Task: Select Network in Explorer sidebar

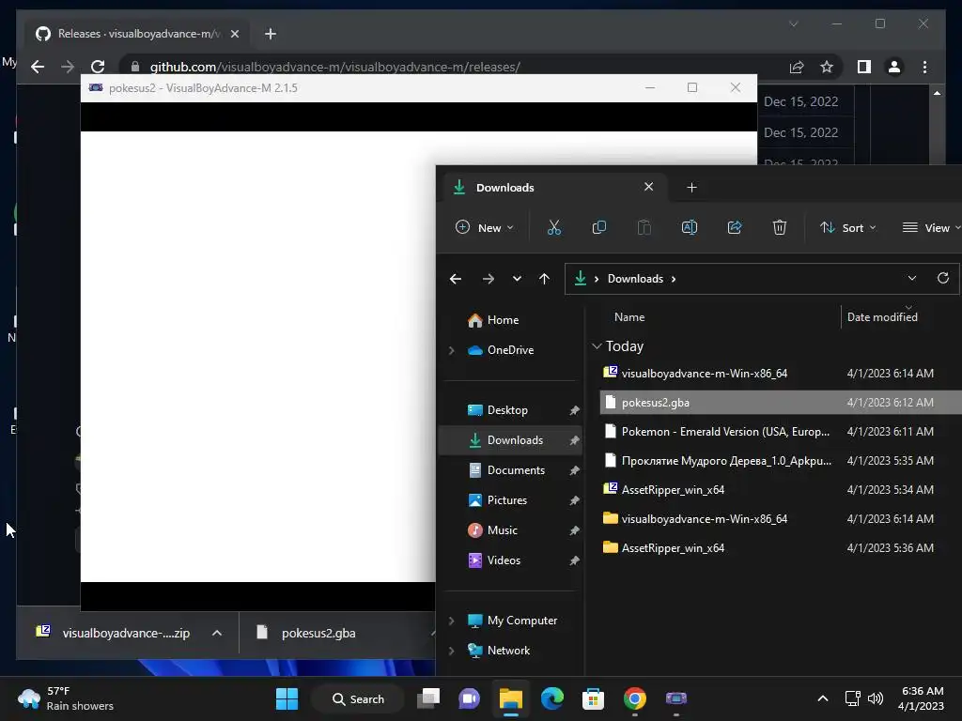Action: coord(499,651)
